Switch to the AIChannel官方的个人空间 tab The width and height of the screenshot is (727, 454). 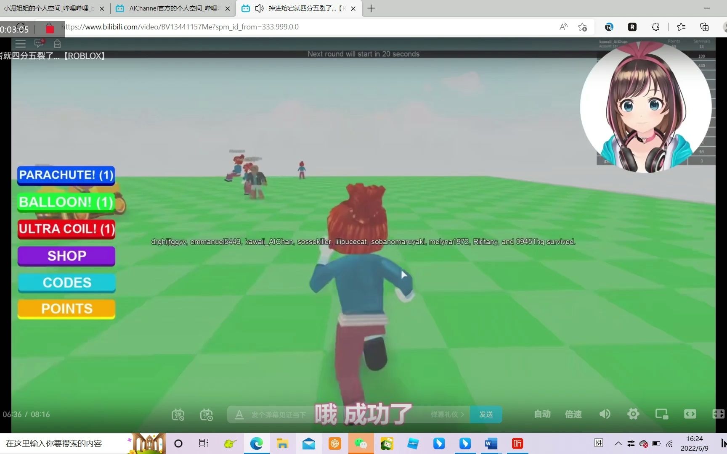pyautogui.click(x=173, y=8)
